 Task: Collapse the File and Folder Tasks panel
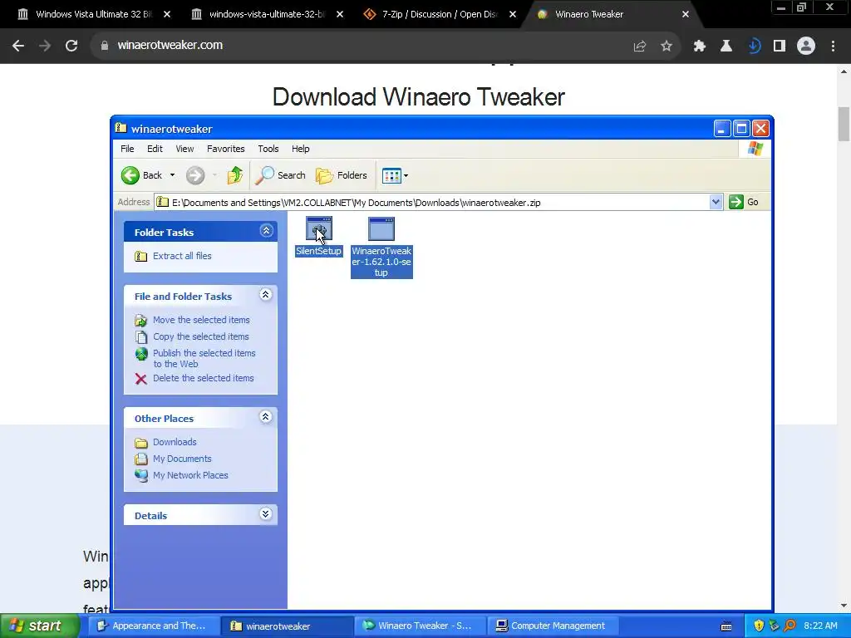click(265, 295)
